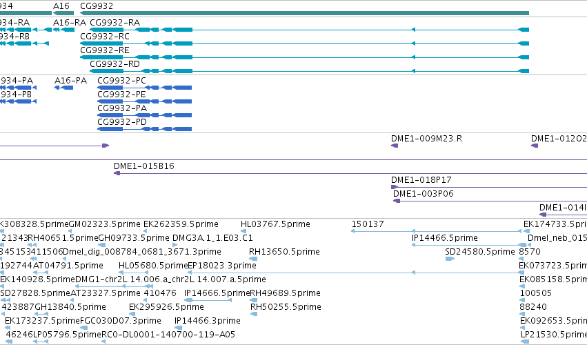Select transcript CG9932-RC

pyautogui.click(x=304, y=43)
